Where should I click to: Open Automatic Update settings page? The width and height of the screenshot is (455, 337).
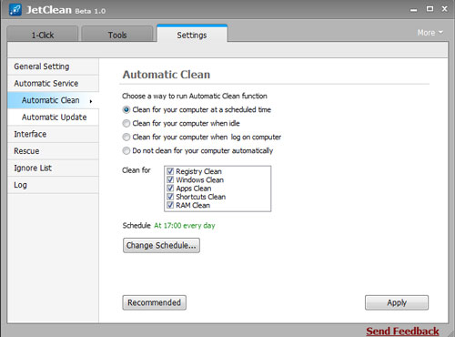pos(53,117)
